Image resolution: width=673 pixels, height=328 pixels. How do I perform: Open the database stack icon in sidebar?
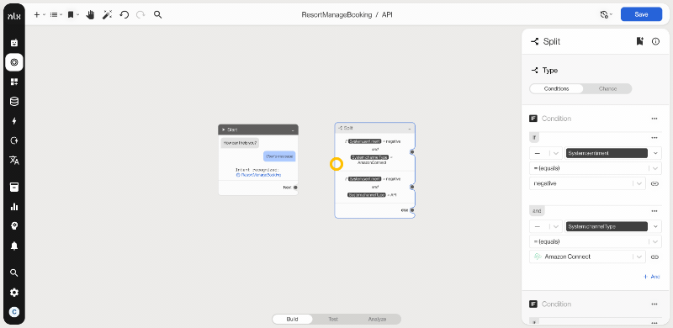14,101
